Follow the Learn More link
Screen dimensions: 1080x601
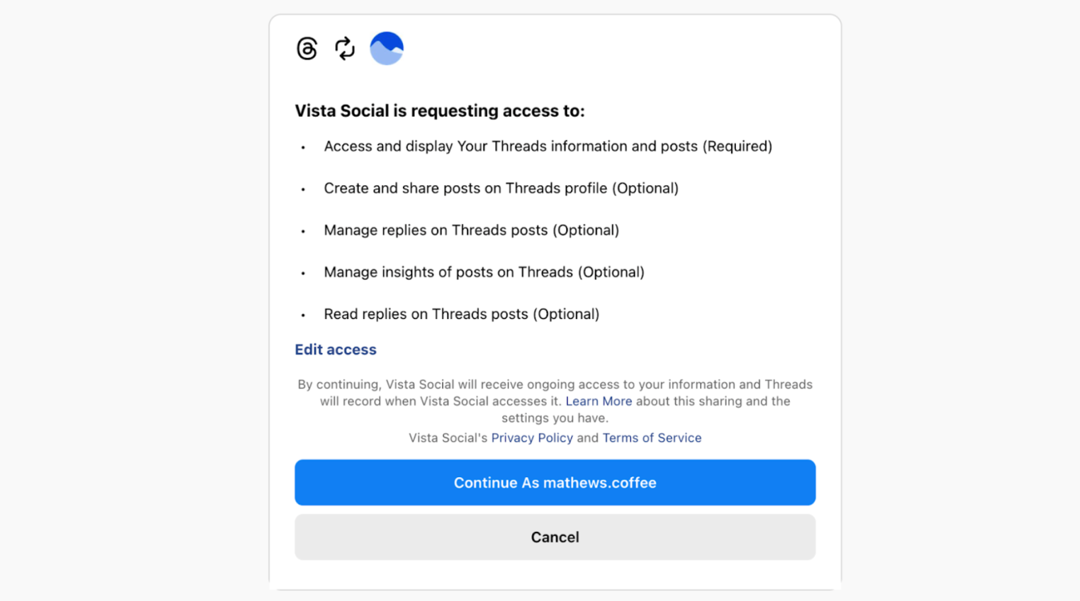(x=599, y=401)
